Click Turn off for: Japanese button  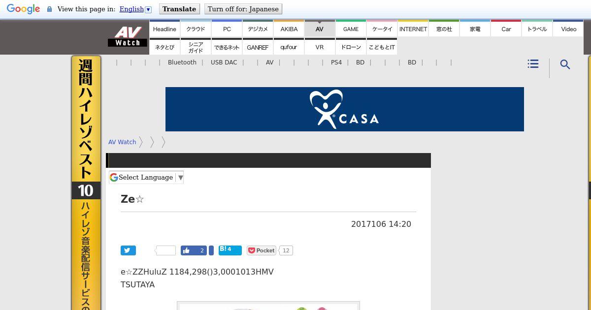[243, 9]
